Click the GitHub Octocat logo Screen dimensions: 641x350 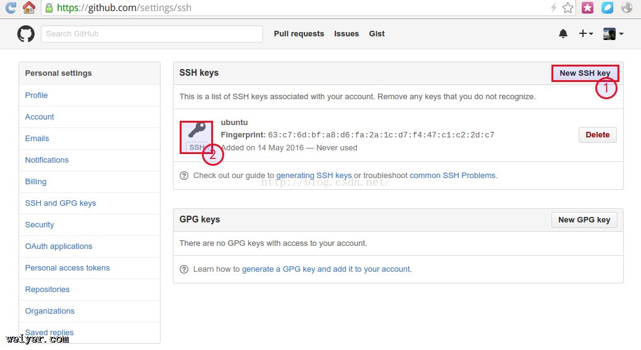pyautogui.click(x=26, y=34)
